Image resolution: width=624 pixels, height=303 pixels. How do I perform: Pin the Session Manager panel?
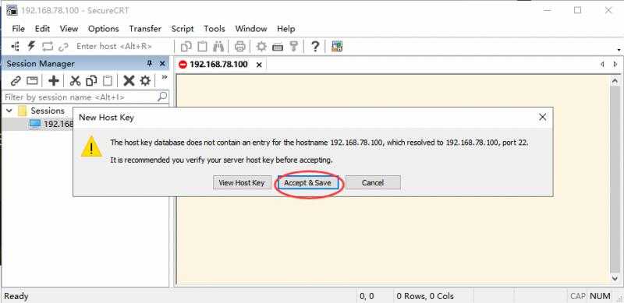[150, 64]
